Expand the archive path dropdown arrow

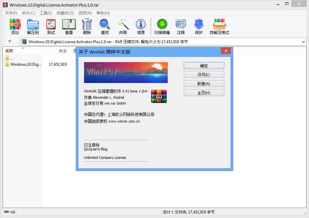[x=303, y=42]
